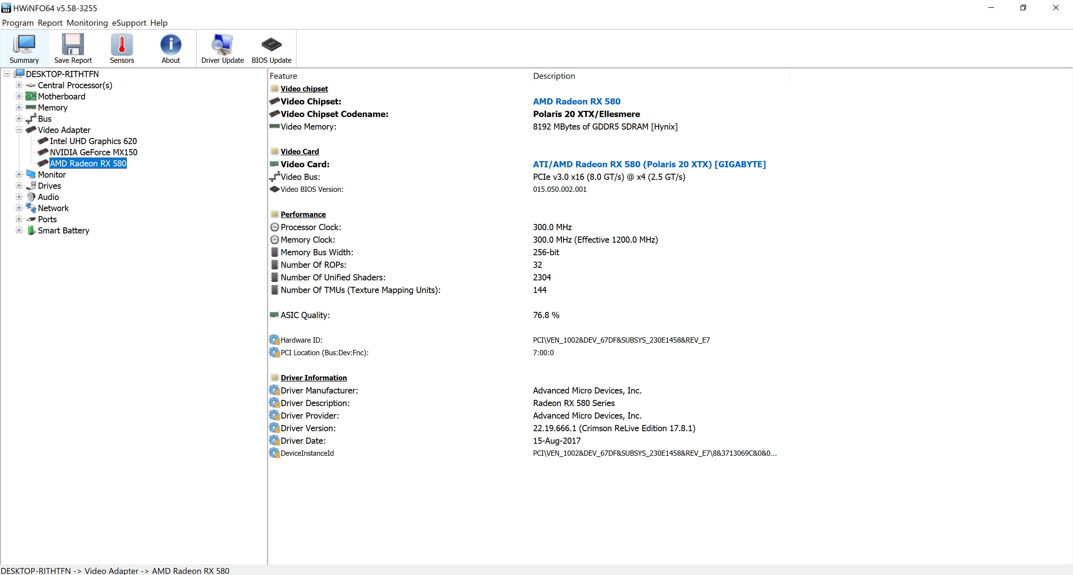Select AMD Radeon RX 580 tree item
The image size is (1073, 575).
[x=88, y=164]
